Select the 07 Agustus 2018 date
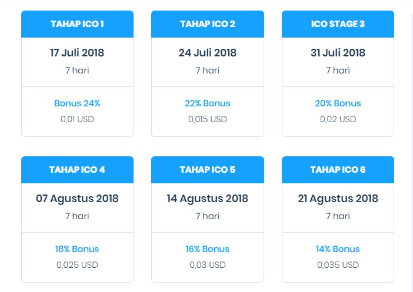 [x=77, y=199]
